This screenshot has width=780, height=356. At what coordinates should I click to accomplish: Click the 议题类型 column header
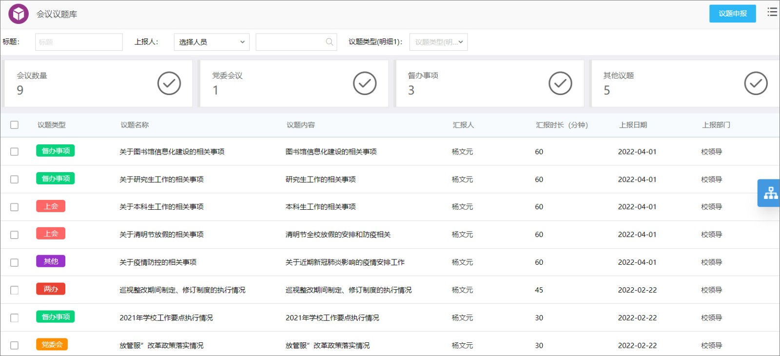[x=52, y=125]
